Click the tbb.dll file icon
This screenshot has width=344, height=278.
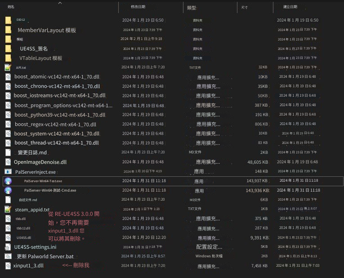[8, 219]
